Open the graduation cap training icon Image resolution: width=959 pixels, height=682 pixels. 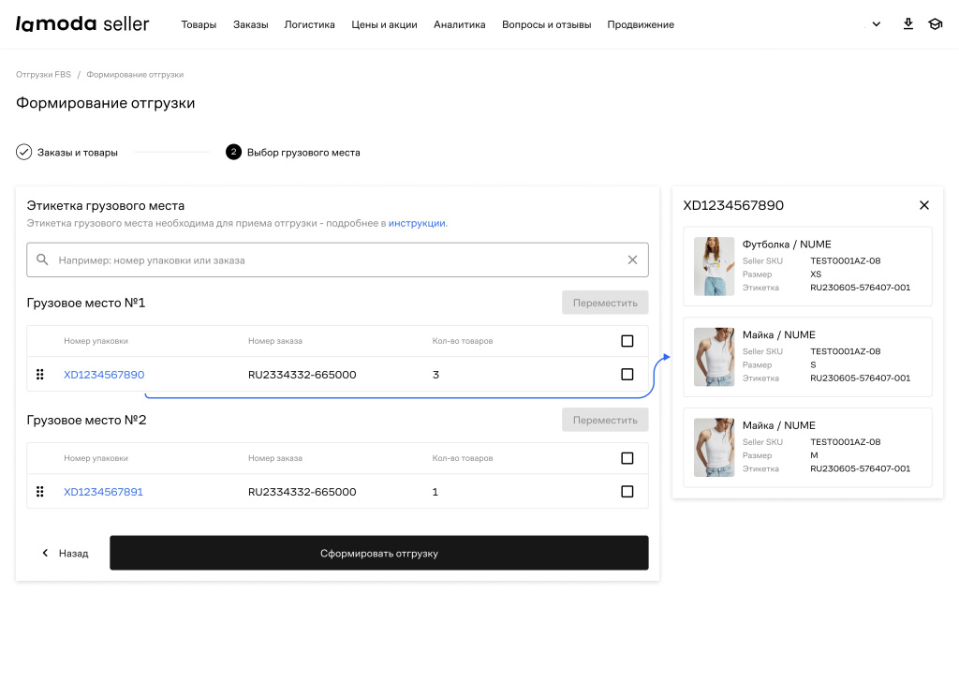pos(935,24)
